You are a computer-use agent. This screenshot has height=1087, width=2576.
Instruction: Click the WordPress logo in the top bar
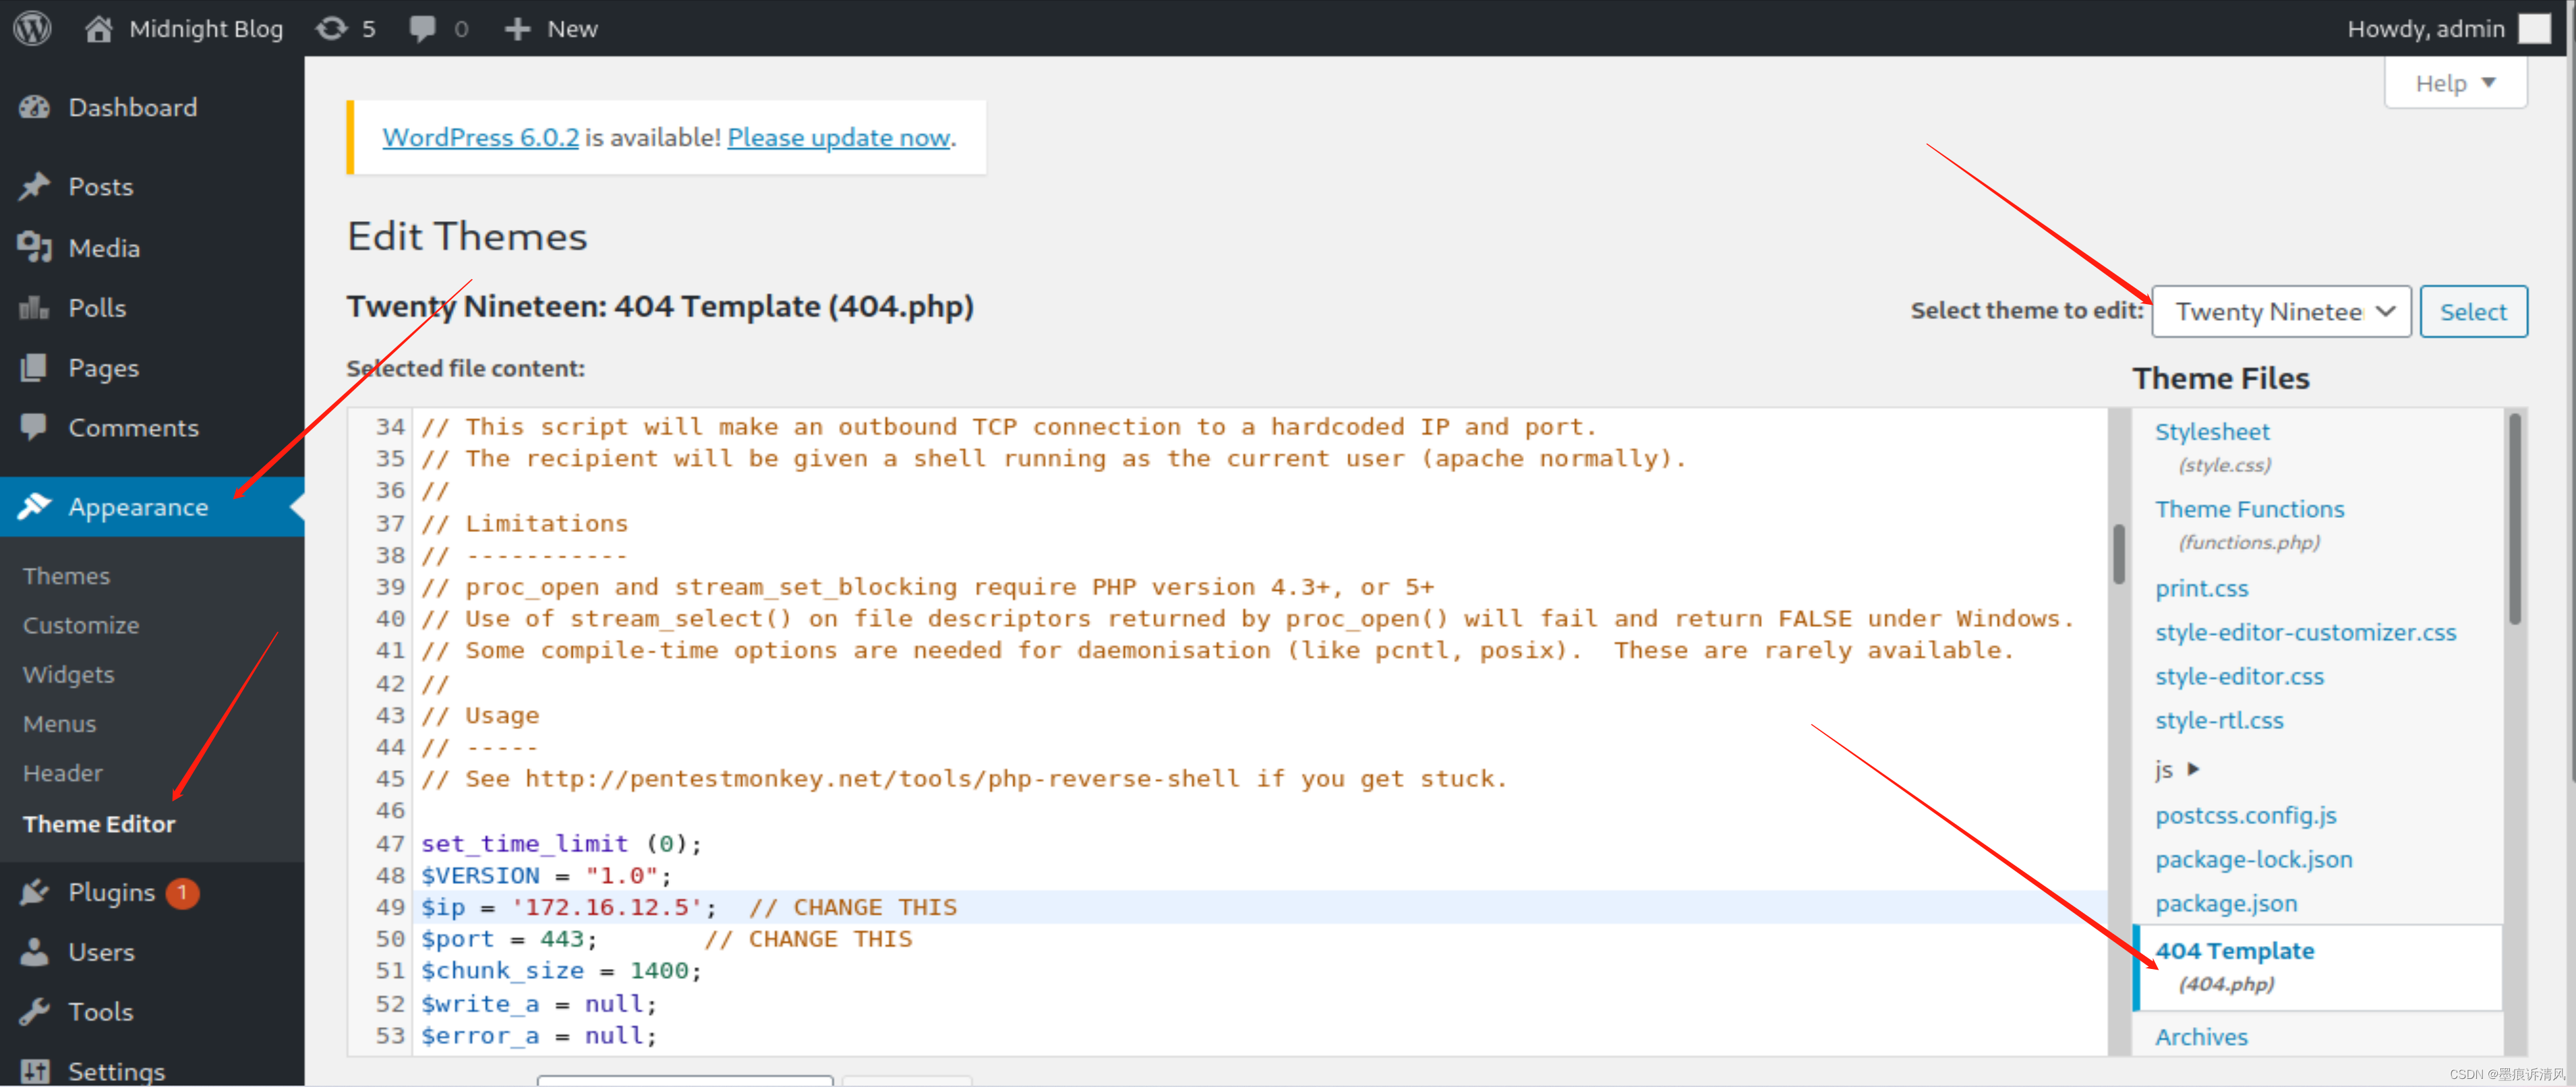31,28
